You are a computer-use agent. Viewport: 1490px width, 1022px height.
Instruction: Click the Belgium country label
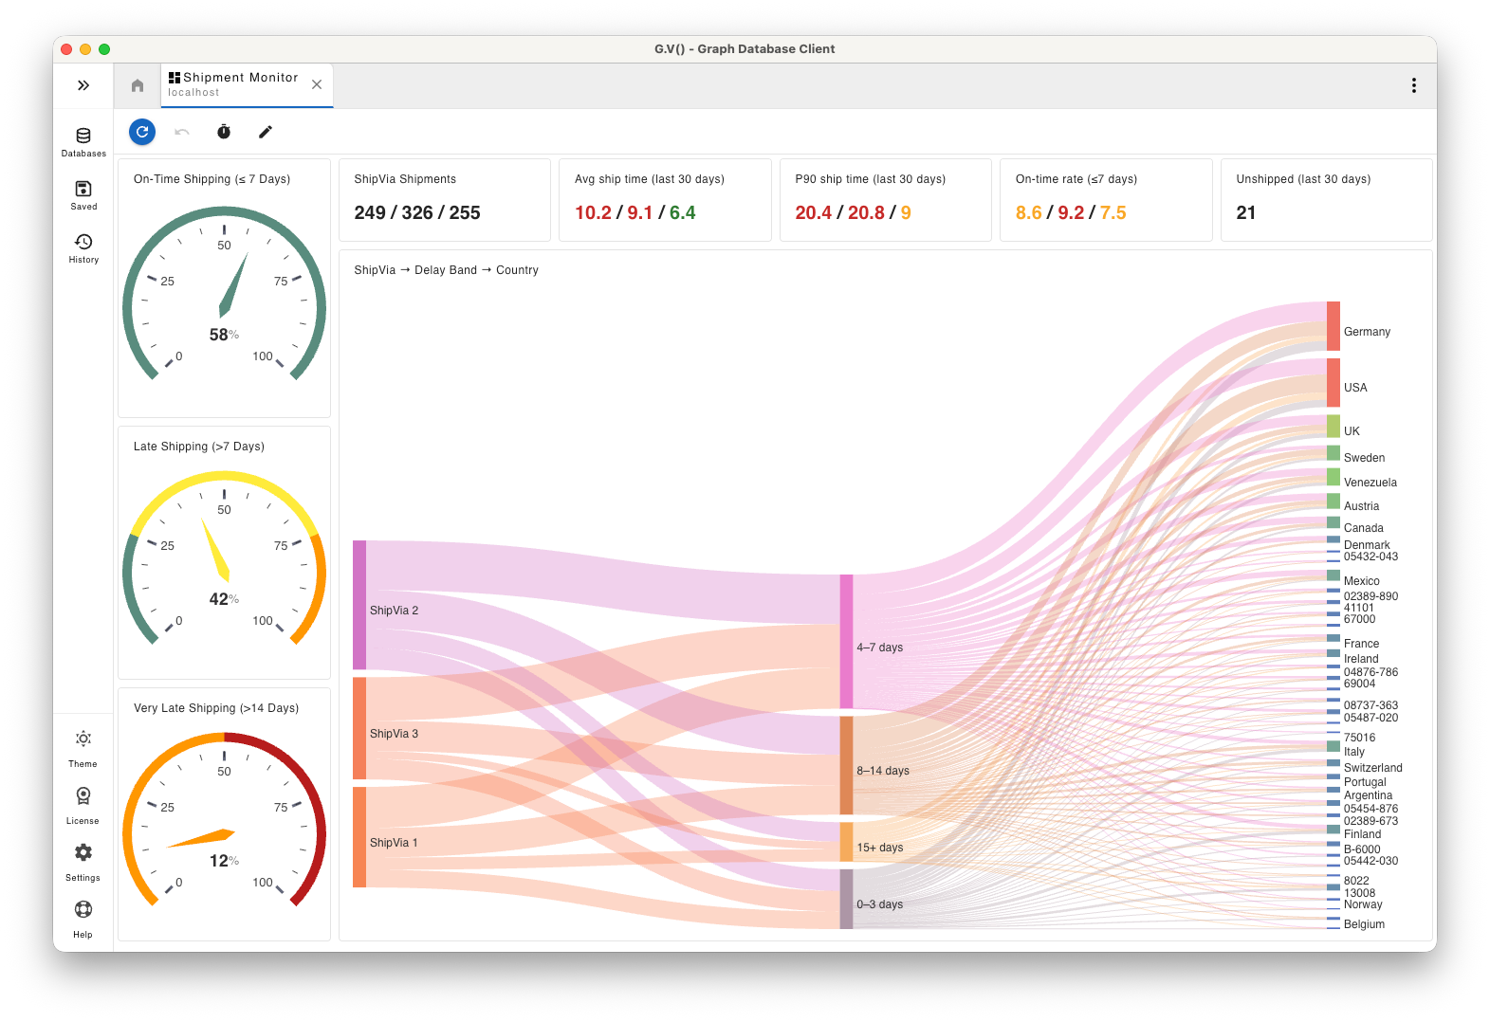pyautogui.click(x=1364, y=924)
